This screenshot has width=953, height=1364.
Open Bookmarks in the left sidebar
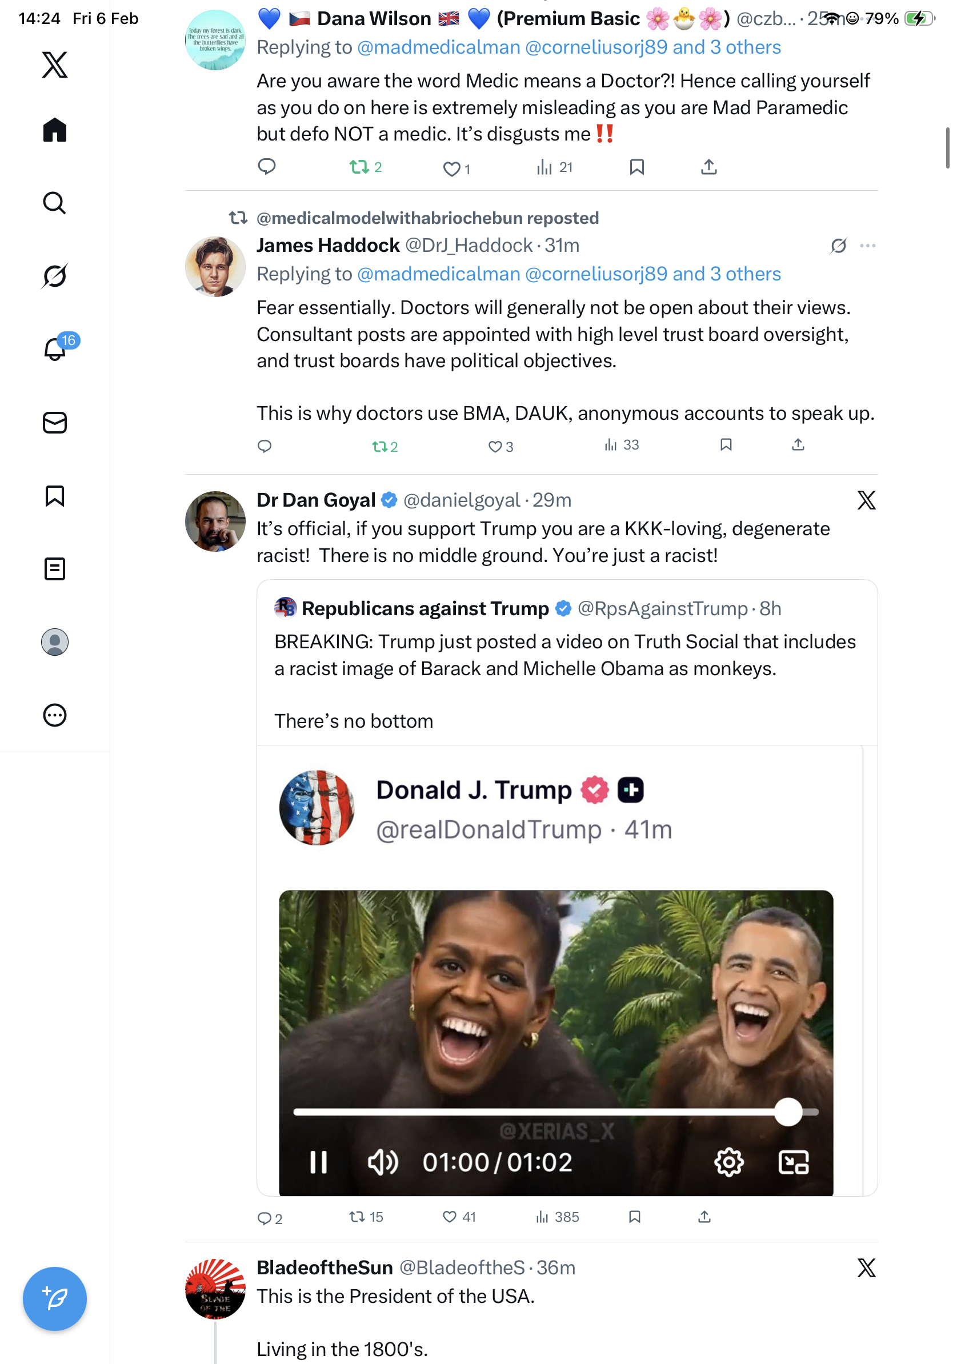pyautogui.click(x=55, y=496)
